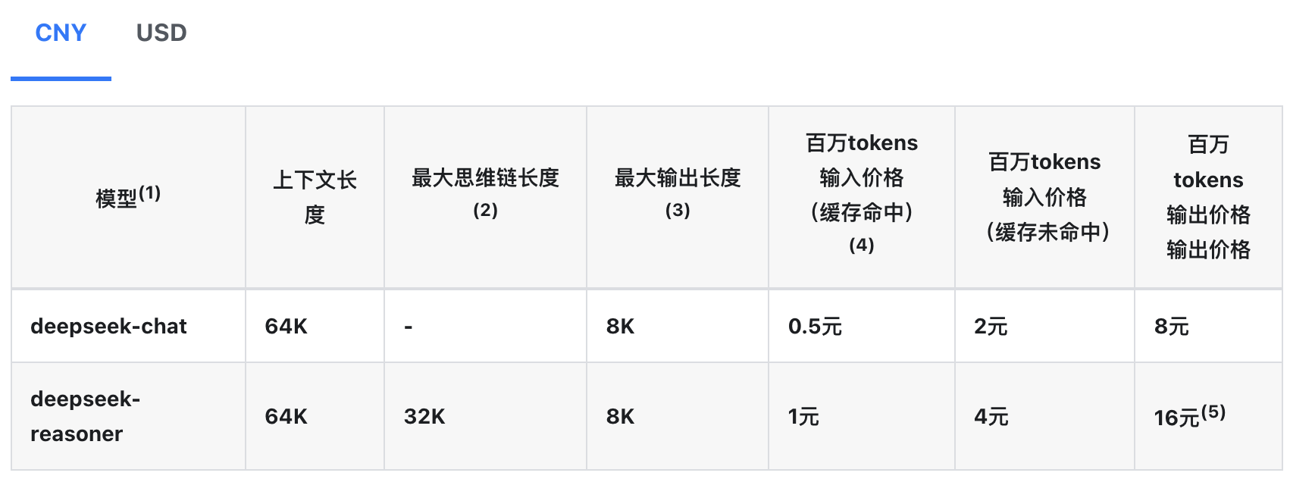Open footnote (5) beside 16元 price
Screen dimensions: 1290x479
point(1213,412)
